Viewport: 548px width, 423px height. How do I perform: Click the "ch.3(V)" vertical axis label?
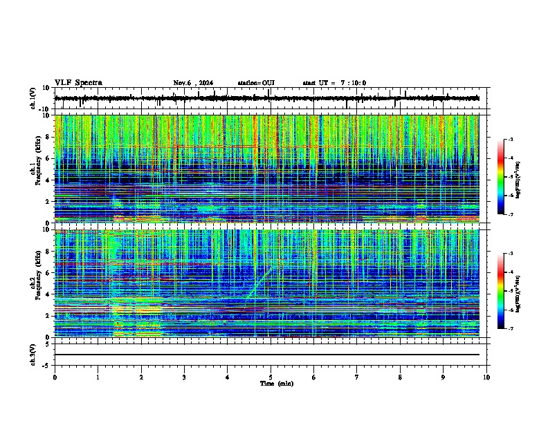(33, 355)
